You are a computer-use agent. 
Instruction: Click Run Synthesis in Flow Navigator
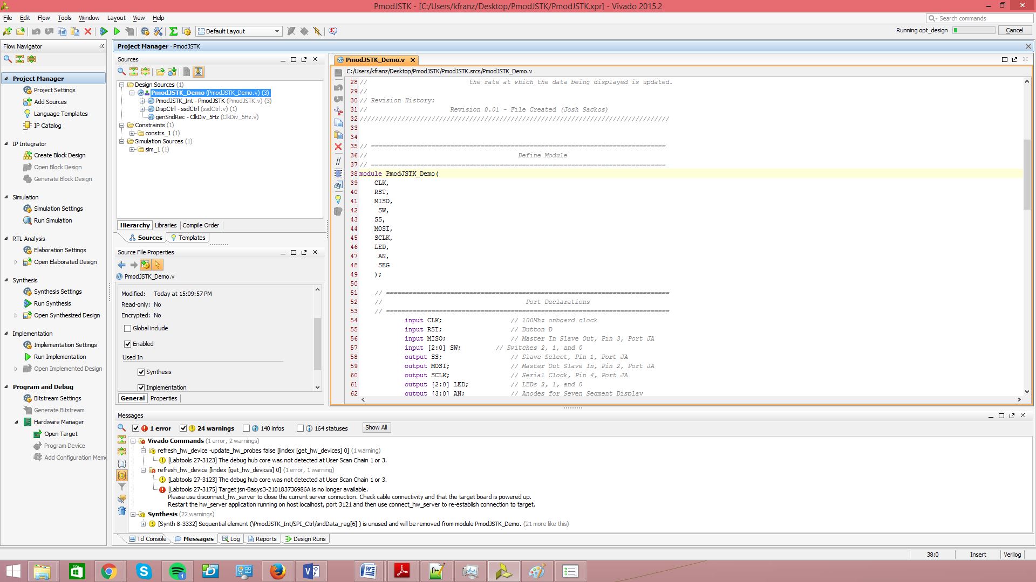52,303
